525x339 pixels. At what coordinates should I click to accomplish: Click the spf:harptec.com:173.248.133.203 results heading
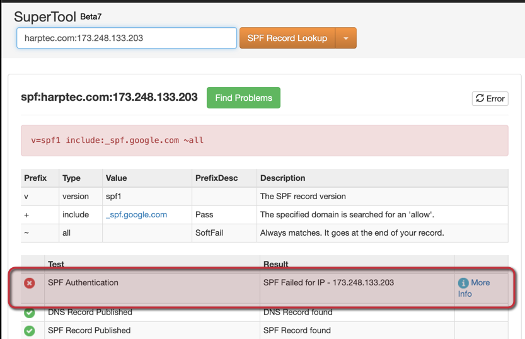[109, 97]
